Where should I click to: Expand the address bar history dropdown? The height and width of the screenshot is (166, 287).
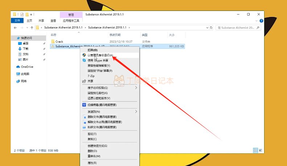tap(207, 28)
